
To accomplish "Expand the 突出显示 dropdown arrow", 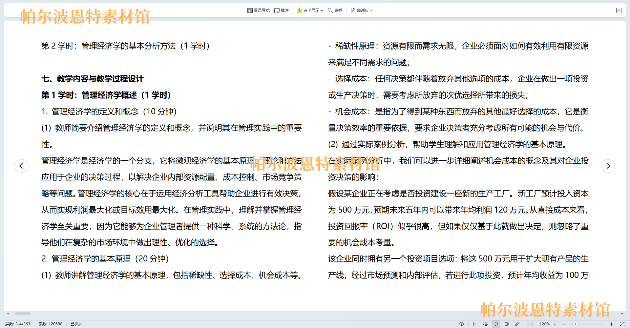I will point(322,10).
